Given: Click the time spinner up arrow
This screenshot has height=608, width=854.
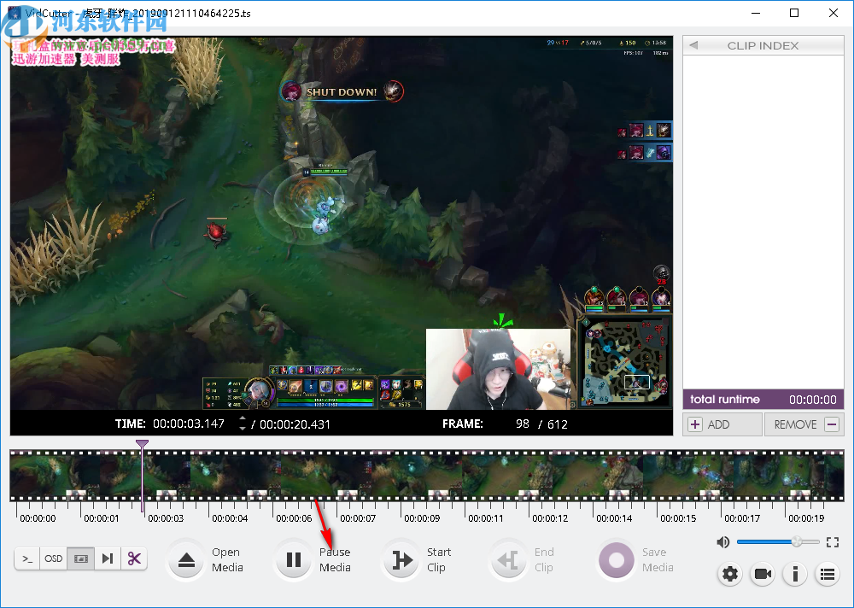Looking at the screenshot, I should (243, 419).
